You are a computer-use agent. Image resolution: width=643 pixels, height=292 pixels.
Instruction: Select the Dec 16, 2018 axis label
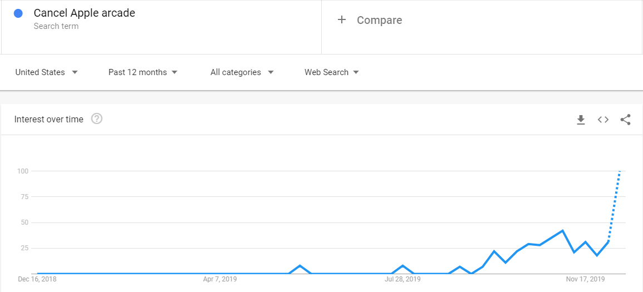click(37, 279)
